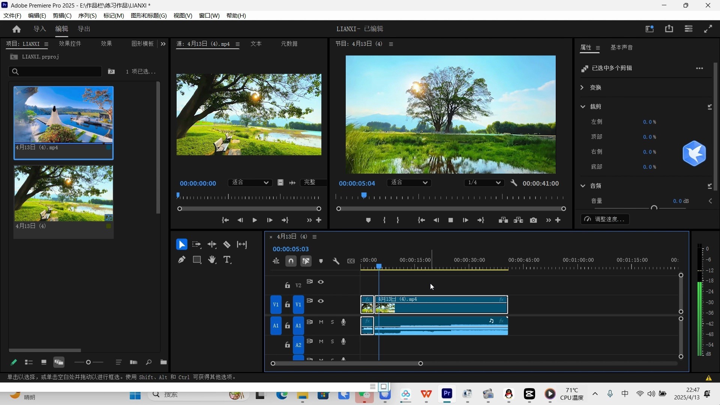Open the 导出 export workspace
720x405 pixels.
[x=84, y=29]
